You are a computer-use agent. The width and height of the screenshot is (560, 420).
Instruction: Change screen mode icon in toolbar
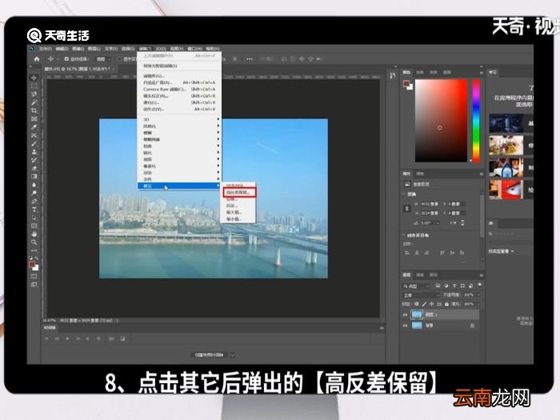tap(34, 285)
